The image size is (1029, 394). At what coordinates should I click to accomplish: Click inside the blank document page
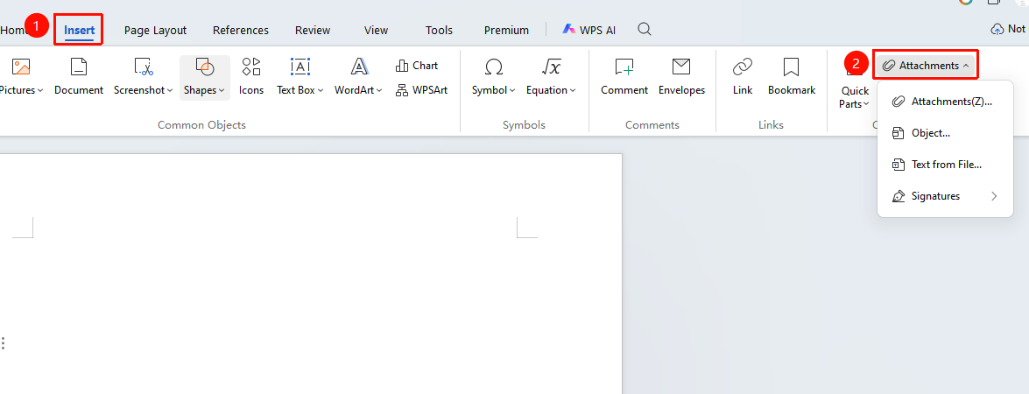[310, 273]
